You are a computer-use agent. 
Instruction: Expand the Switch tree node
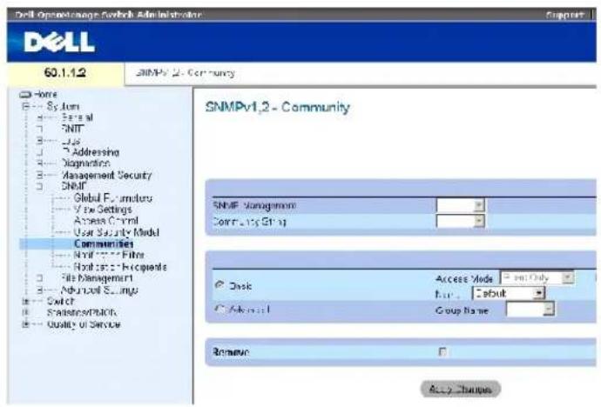coord(25,302)
